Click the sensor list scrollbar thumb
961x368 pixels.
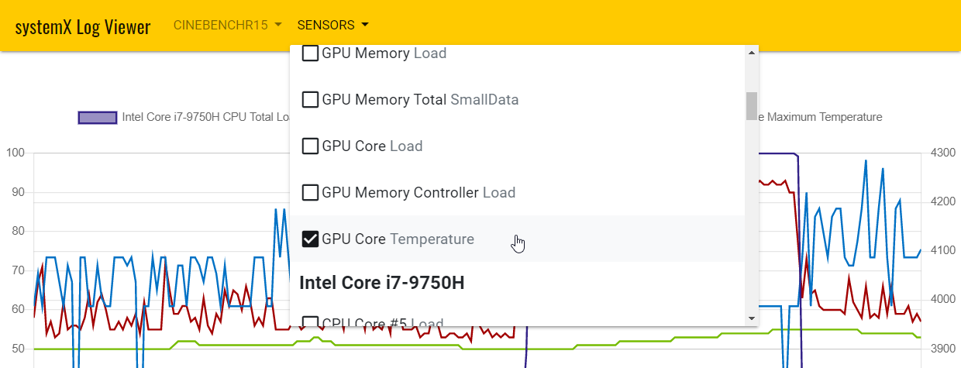751,106
